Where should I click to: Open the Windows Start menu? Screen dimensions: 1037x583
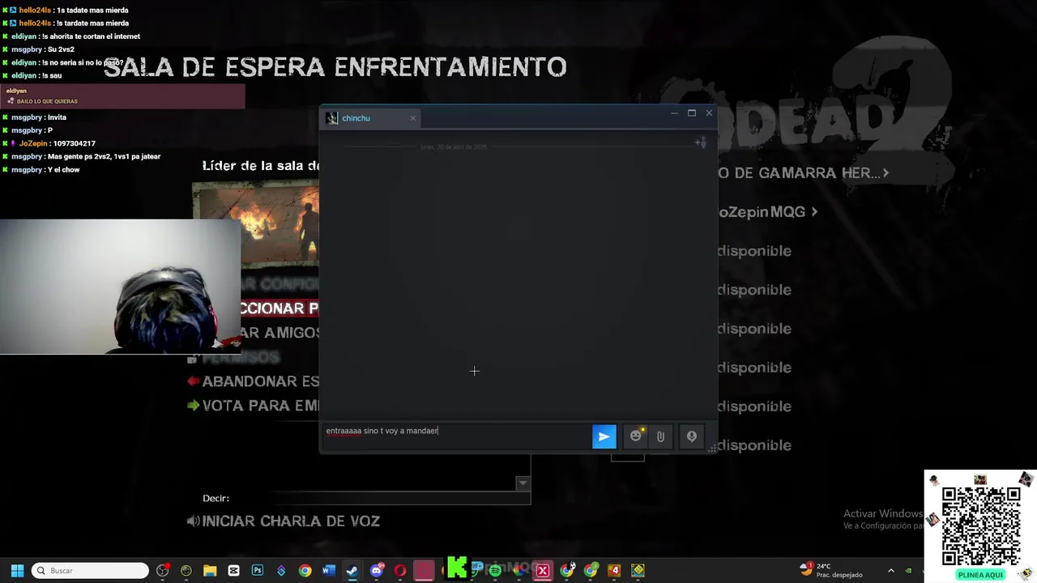(x=17, y=571)
